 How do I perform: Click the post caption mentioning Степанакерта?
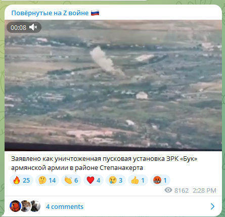coord(104,163)
